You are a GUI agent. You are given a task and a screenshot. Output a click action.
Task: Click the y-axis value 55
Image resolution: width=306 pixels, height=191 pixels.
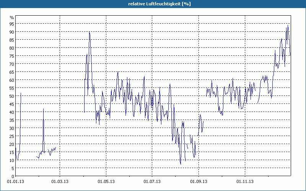tap(12, 88)
